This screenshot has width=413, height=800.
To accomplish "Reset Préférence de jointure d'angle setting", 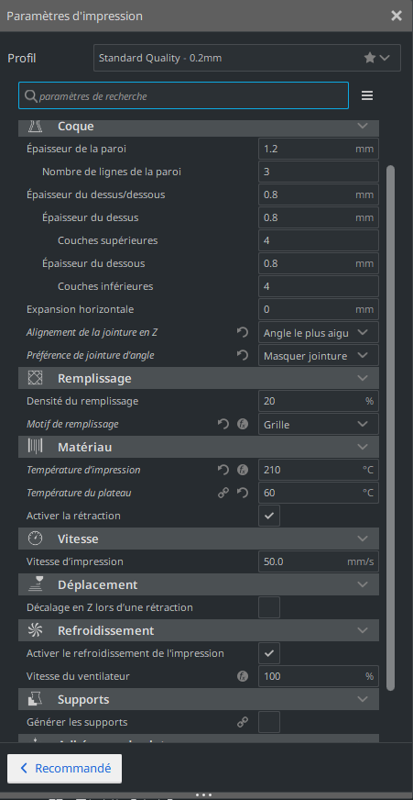I will [x=243, y=355].
